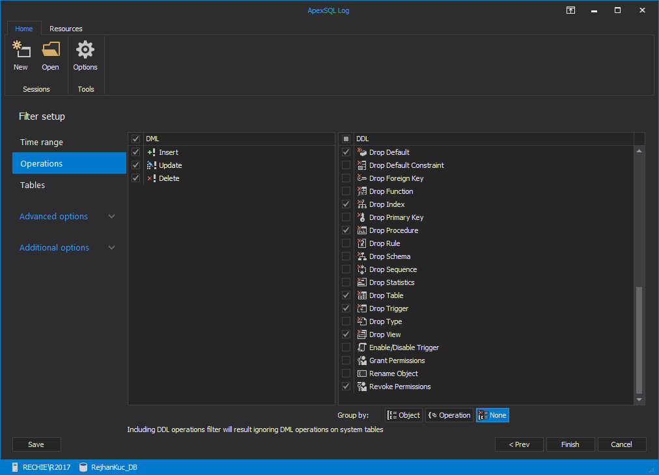The height and width of the screenshot is (475, 659).
Task: Enable the Drop Function checkbox
Action: [x=346, y=191]
